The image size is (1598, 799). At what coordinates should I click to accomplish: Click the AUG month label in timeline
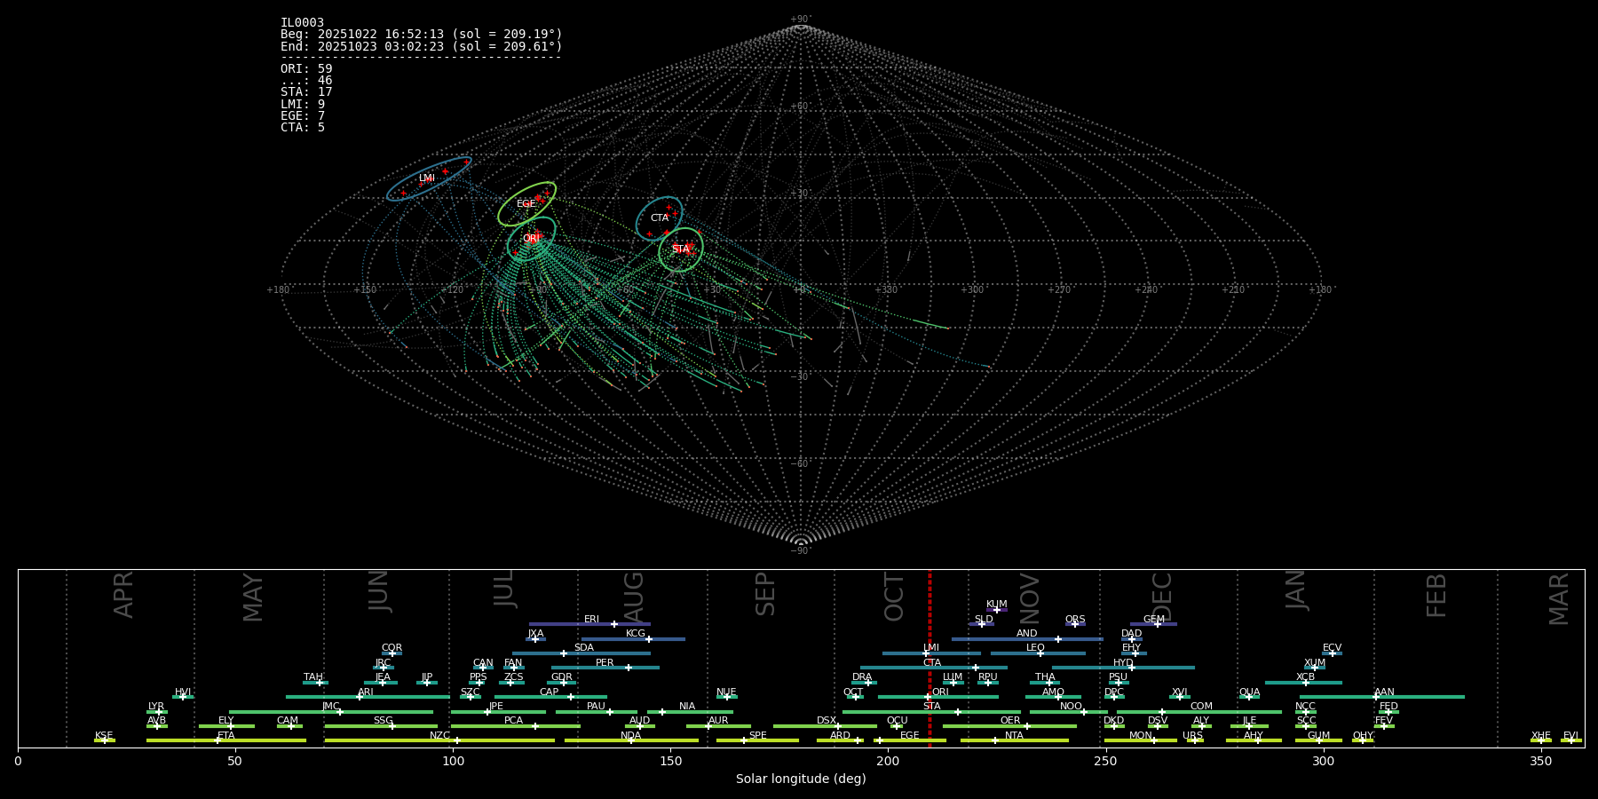point(634,597)
